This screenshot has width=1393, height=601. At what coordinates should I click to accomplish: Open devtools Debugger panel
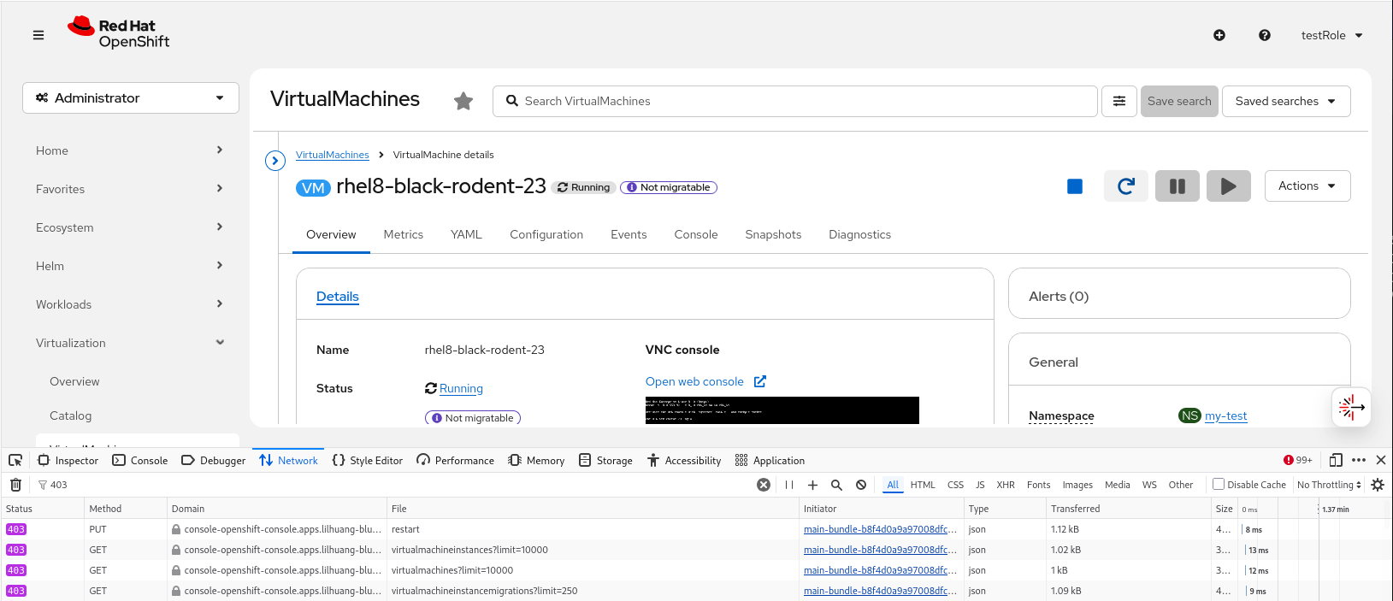point(213,460)
